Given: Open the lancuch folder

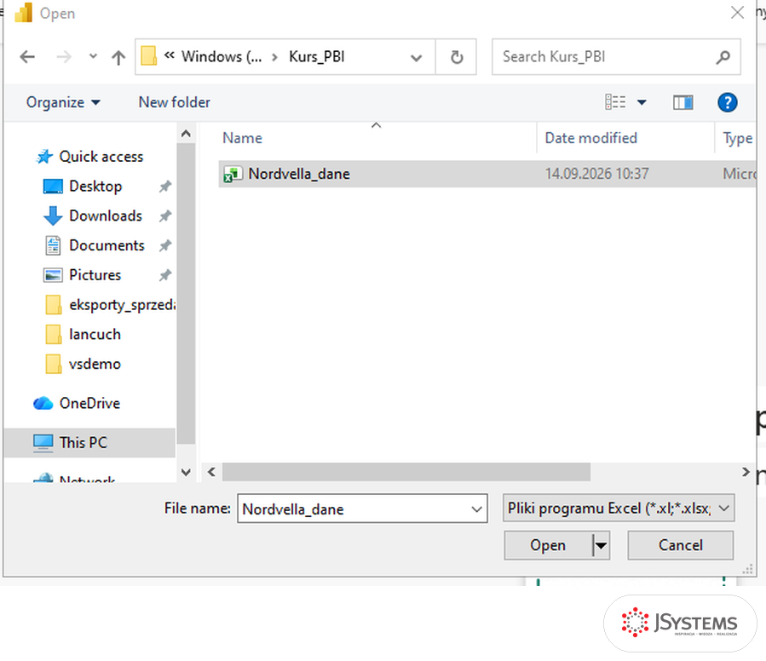Looking at the screenshot, I should (x=95, y=334).
